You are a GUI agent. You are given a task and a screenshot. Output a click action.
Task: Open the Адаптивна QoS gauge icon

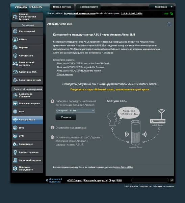[15, 72]
